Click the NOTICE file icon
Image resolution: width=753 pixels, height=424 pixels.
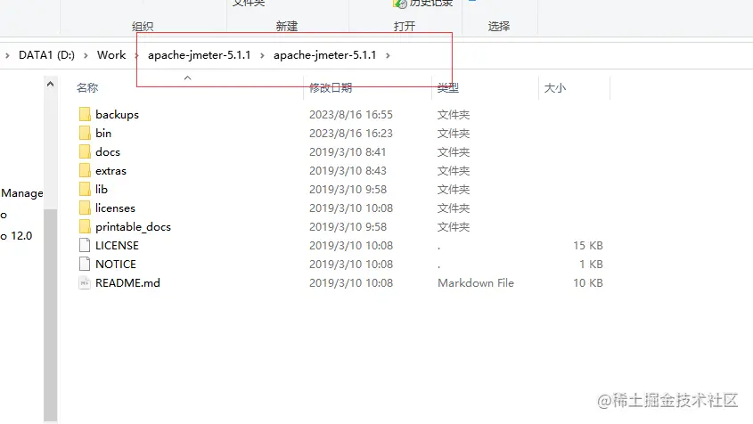click(x=85, y=264)
